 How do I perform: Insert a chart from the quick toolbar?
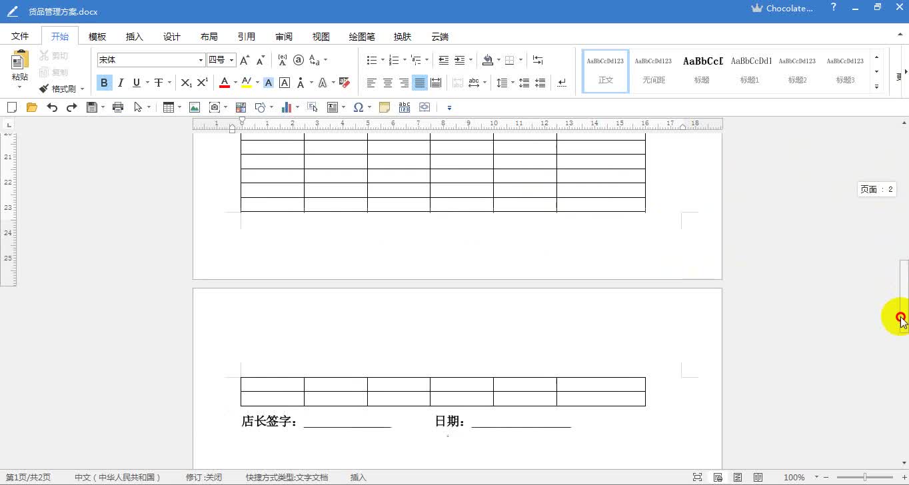[x=287, y=107]
